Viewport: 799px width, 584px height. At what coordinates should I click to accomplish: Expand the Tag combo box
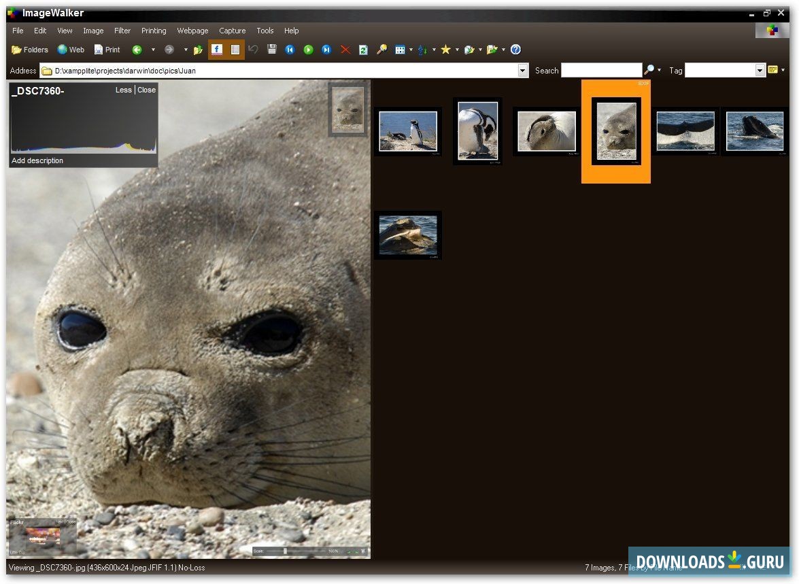pyautogui.click(x=760, y=70)
